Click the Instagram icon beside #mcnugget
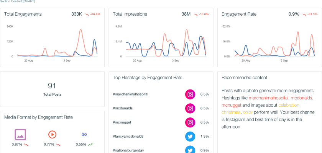 191,122
